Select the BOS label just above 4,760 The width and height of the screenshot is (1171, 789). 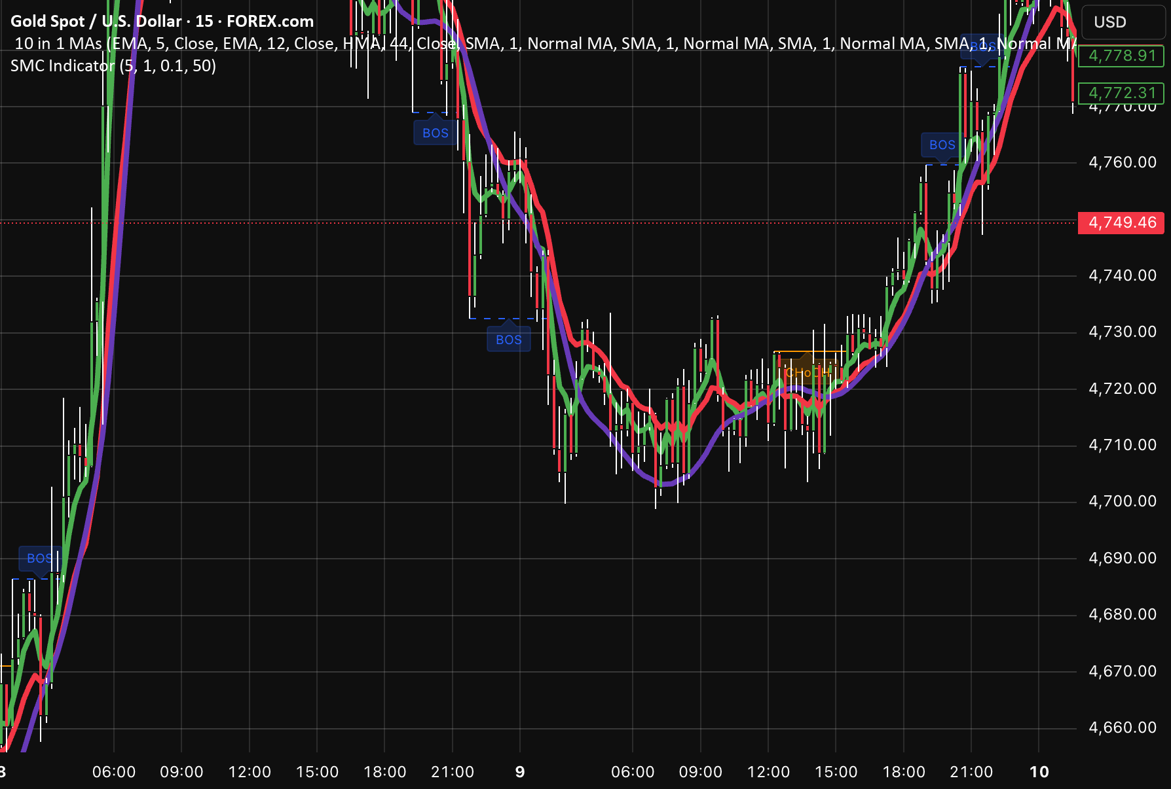942,145
